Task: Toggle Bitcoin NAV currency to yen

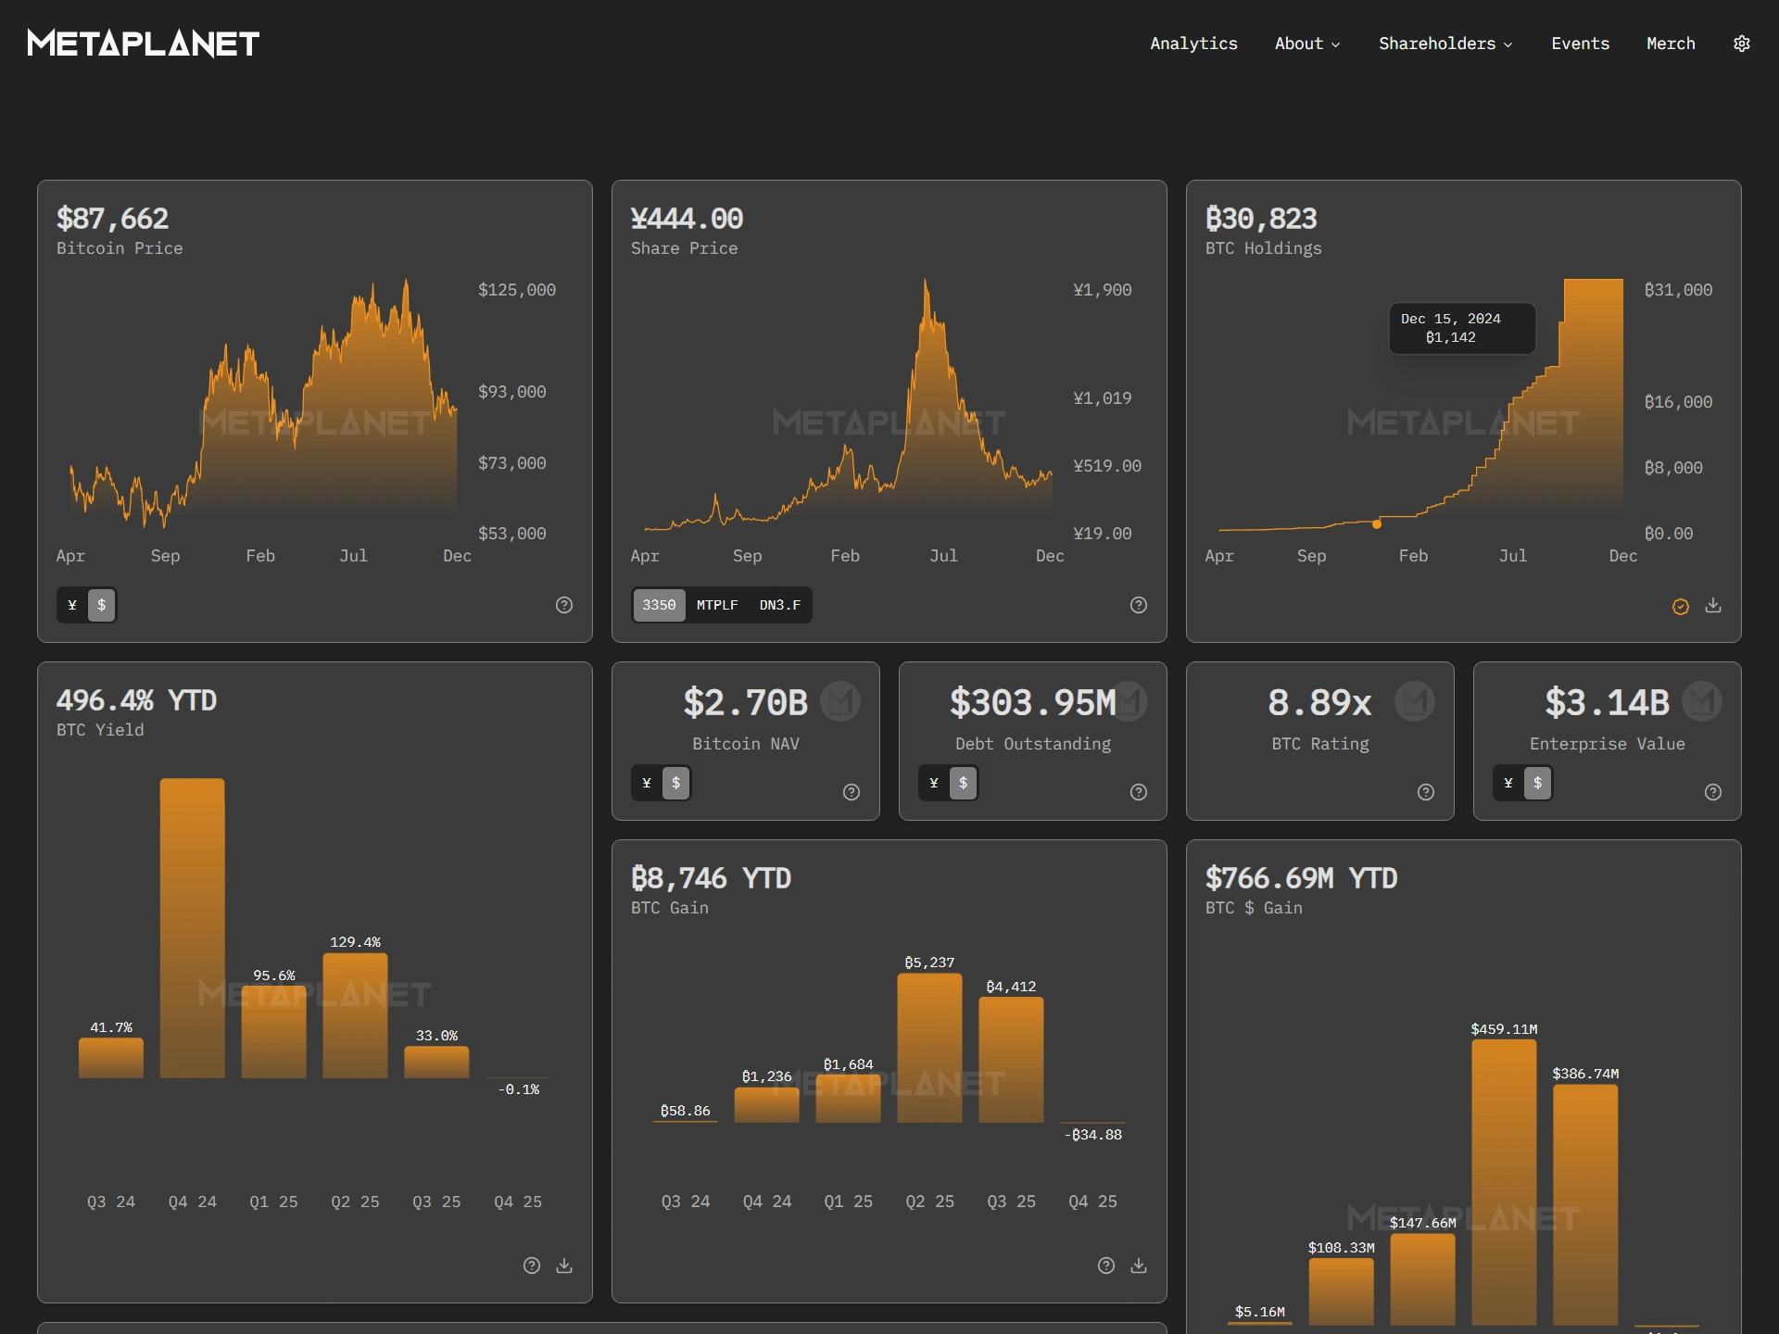Action: pos(647,783)
